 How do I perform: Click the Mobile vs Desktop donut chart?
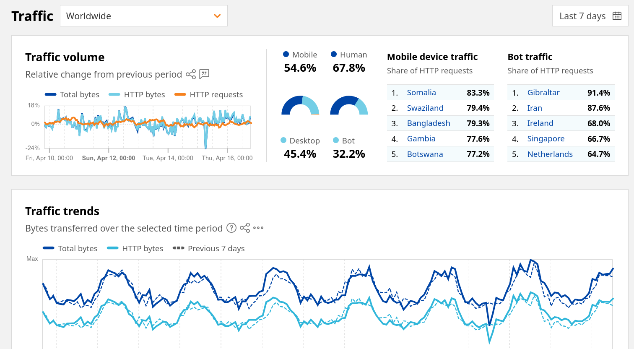300,105
